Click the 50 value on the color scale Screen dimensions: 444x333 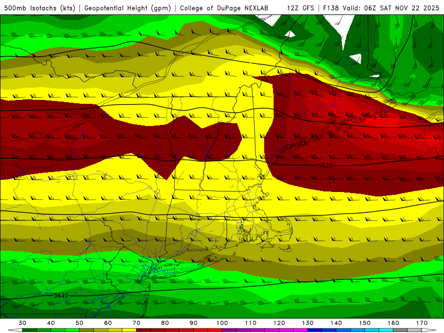pos(79,323)
